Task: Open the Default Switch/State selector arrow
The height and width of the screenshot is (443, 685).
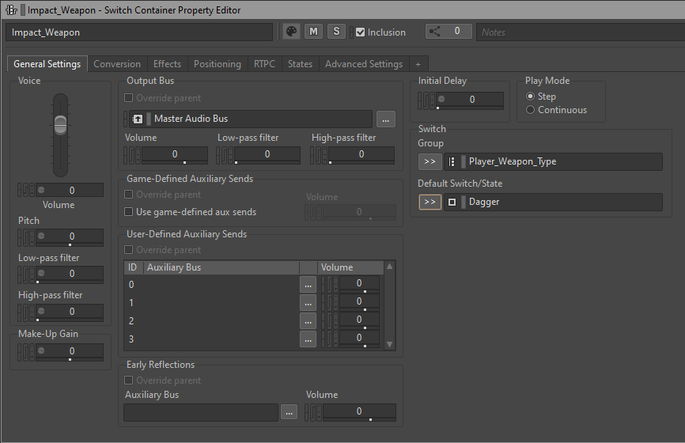Action: [430, 202]
